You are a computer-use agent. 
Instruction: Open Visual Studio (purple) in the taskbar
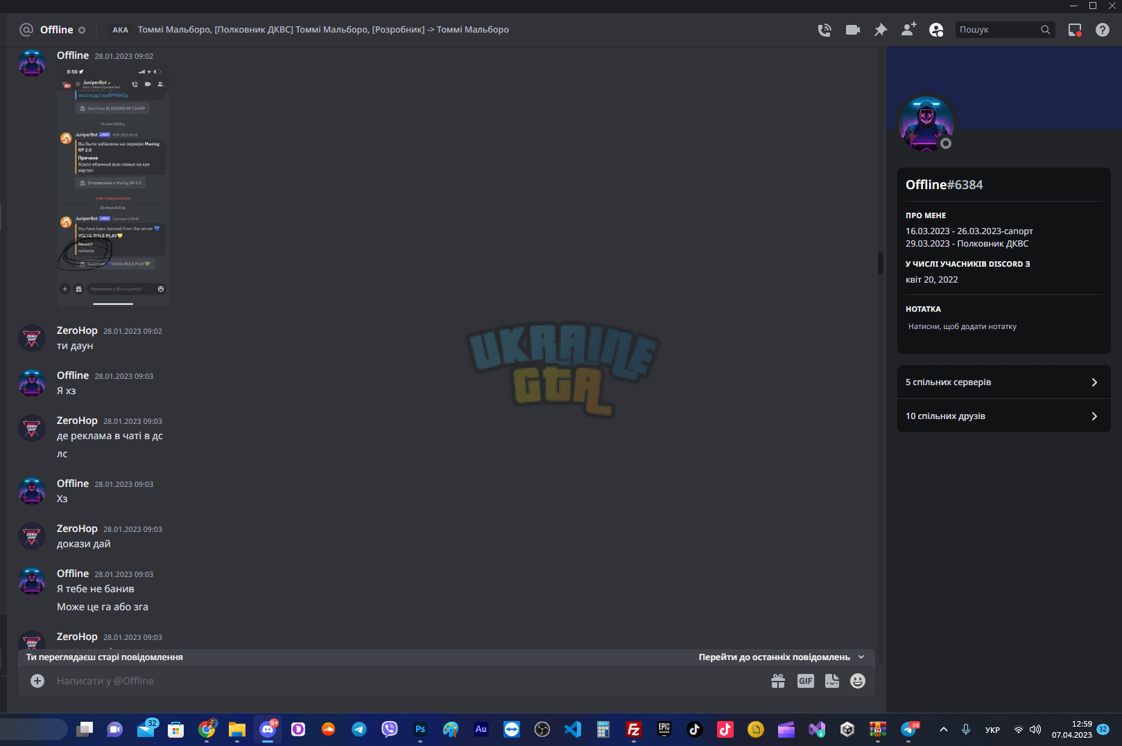[817, 729]
